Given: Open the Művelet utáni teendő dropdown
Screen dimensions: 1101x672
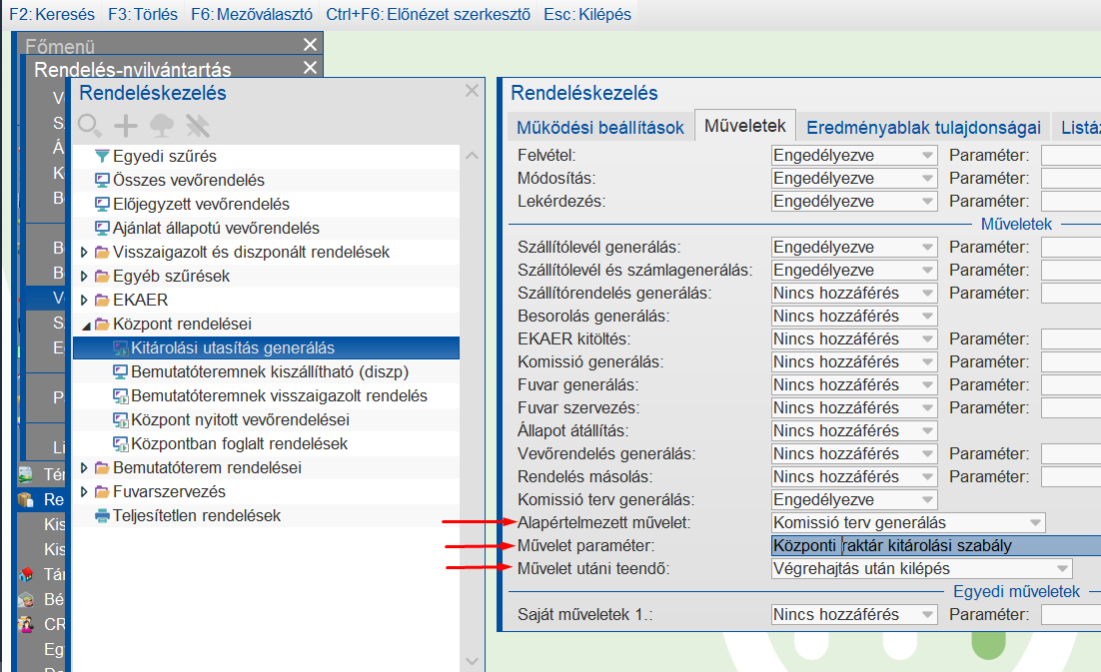Looking at the screenshot, I should [x=922, y=568].
